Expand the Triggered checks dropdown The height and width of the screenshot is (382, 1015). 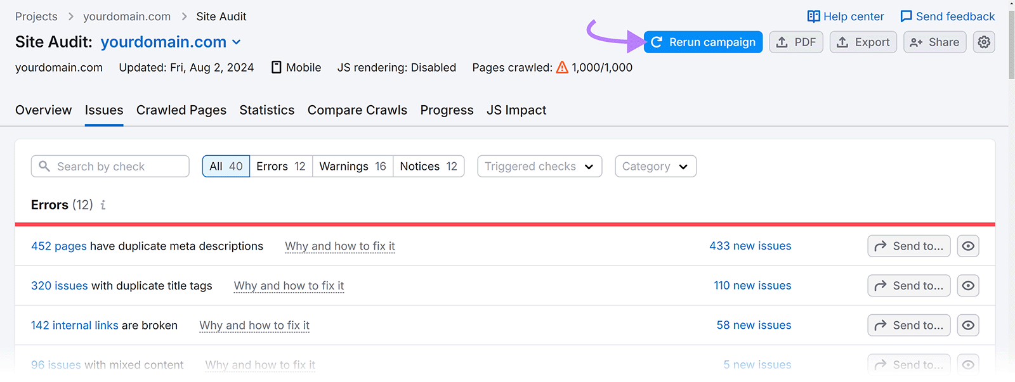click(x=539, y=166)
